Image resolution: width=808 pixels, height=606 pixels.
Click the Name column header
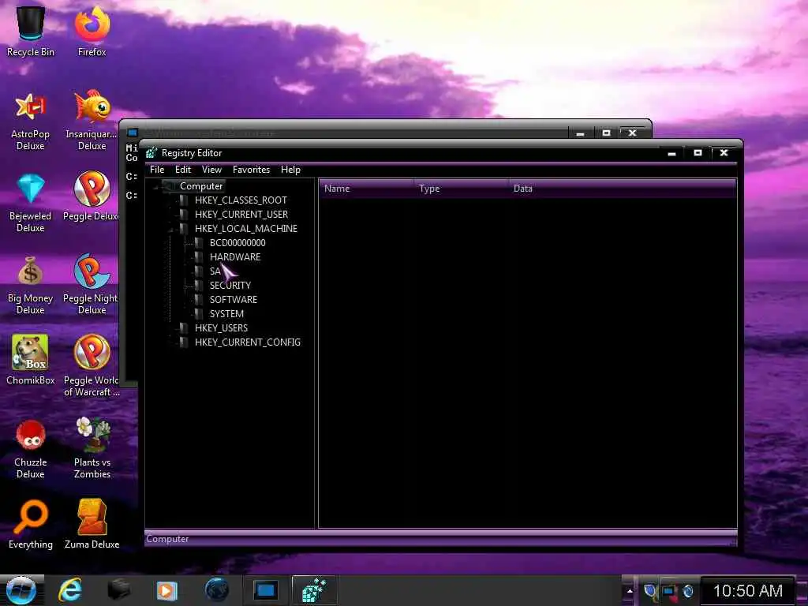point(367,189)
